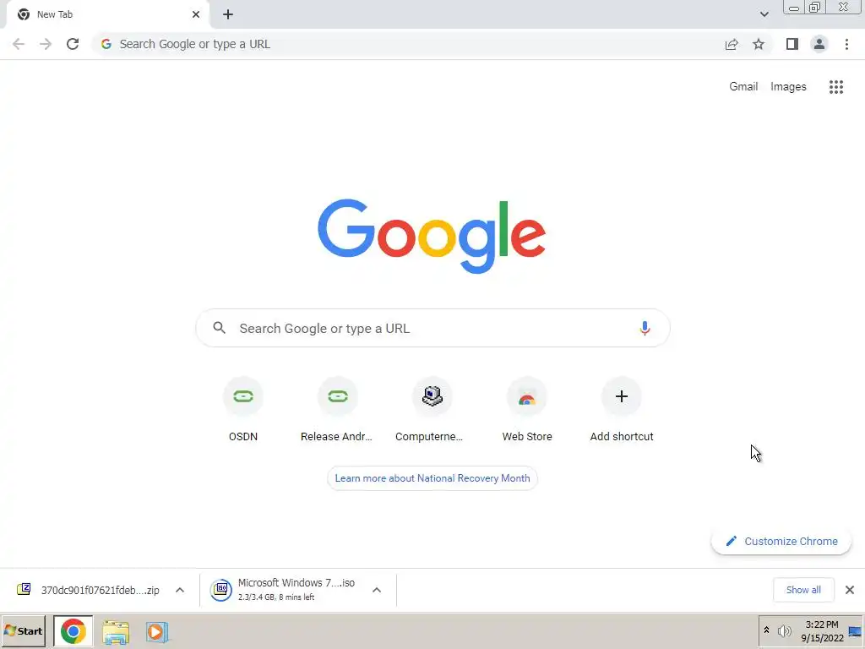865x649 pixels.
Task: Click the taskbar clock showing 3:22 PM
Action: [x=822, y=624]
